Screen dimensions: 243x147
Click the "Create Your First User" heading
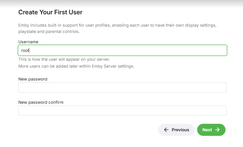click(50, 12)
